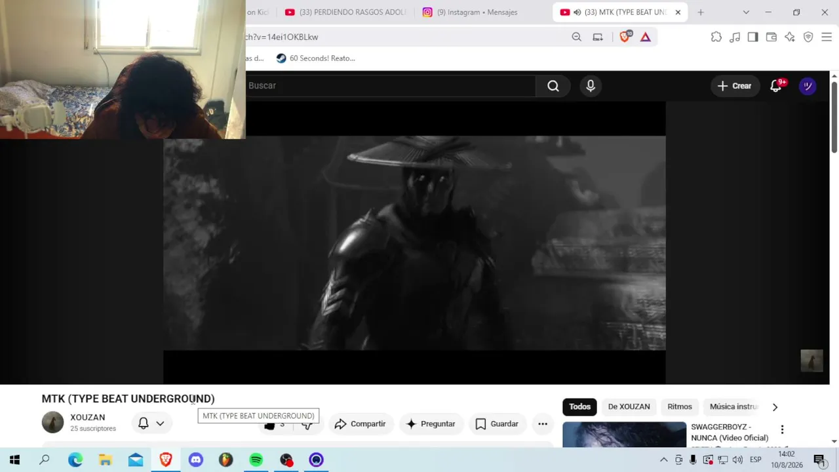Open Discord from the taskbar
This screenshot has width=839, height=472.
click(x=196, y=460)
